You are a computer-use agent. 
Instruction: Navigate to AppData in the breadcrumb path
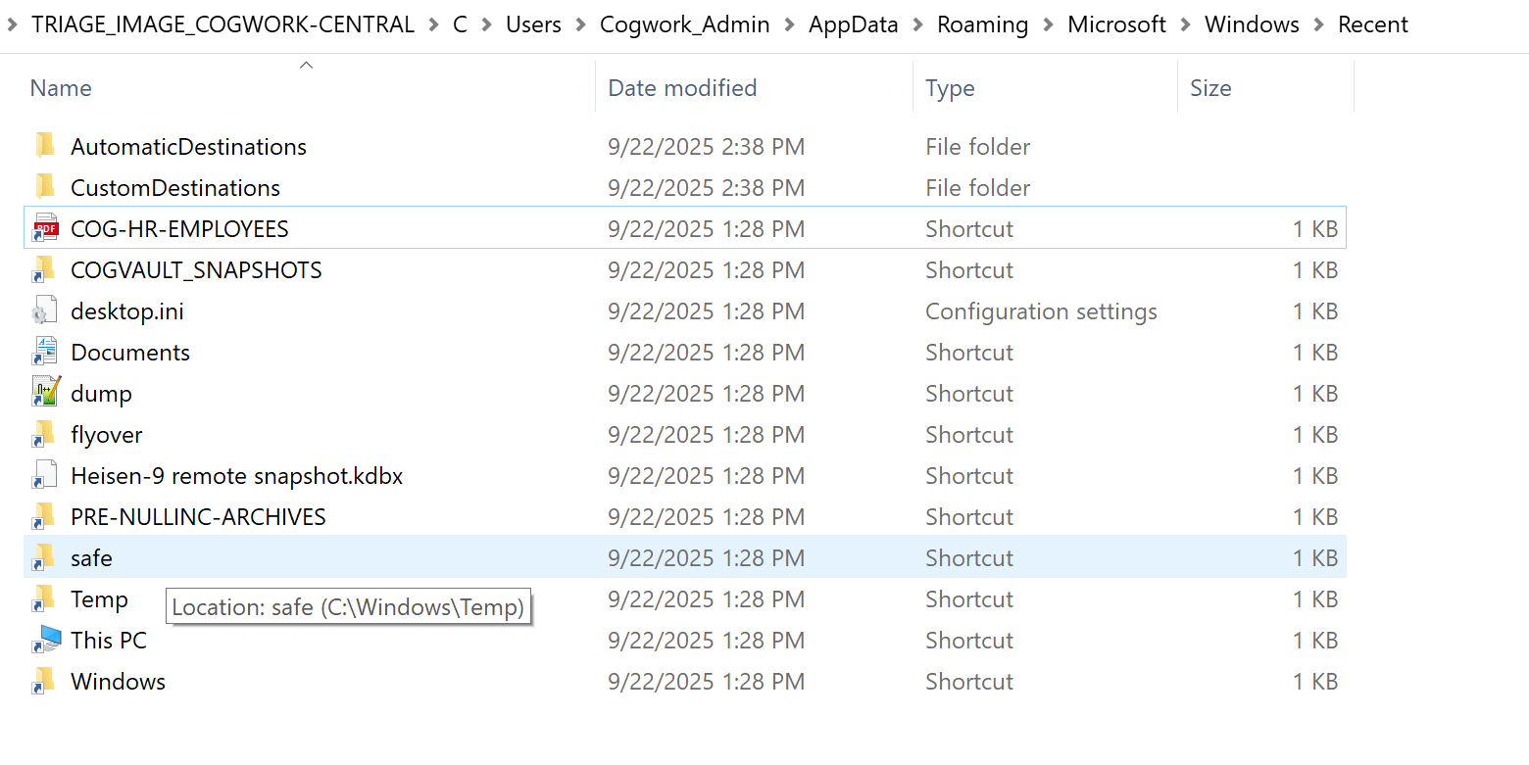point(853,24)
